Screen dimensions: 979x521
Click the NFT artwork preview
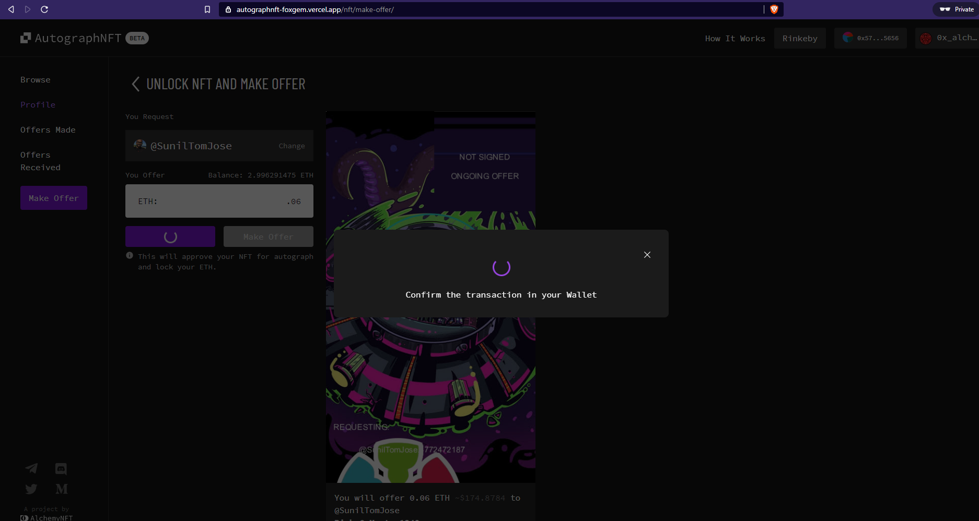tap(430, 297)
